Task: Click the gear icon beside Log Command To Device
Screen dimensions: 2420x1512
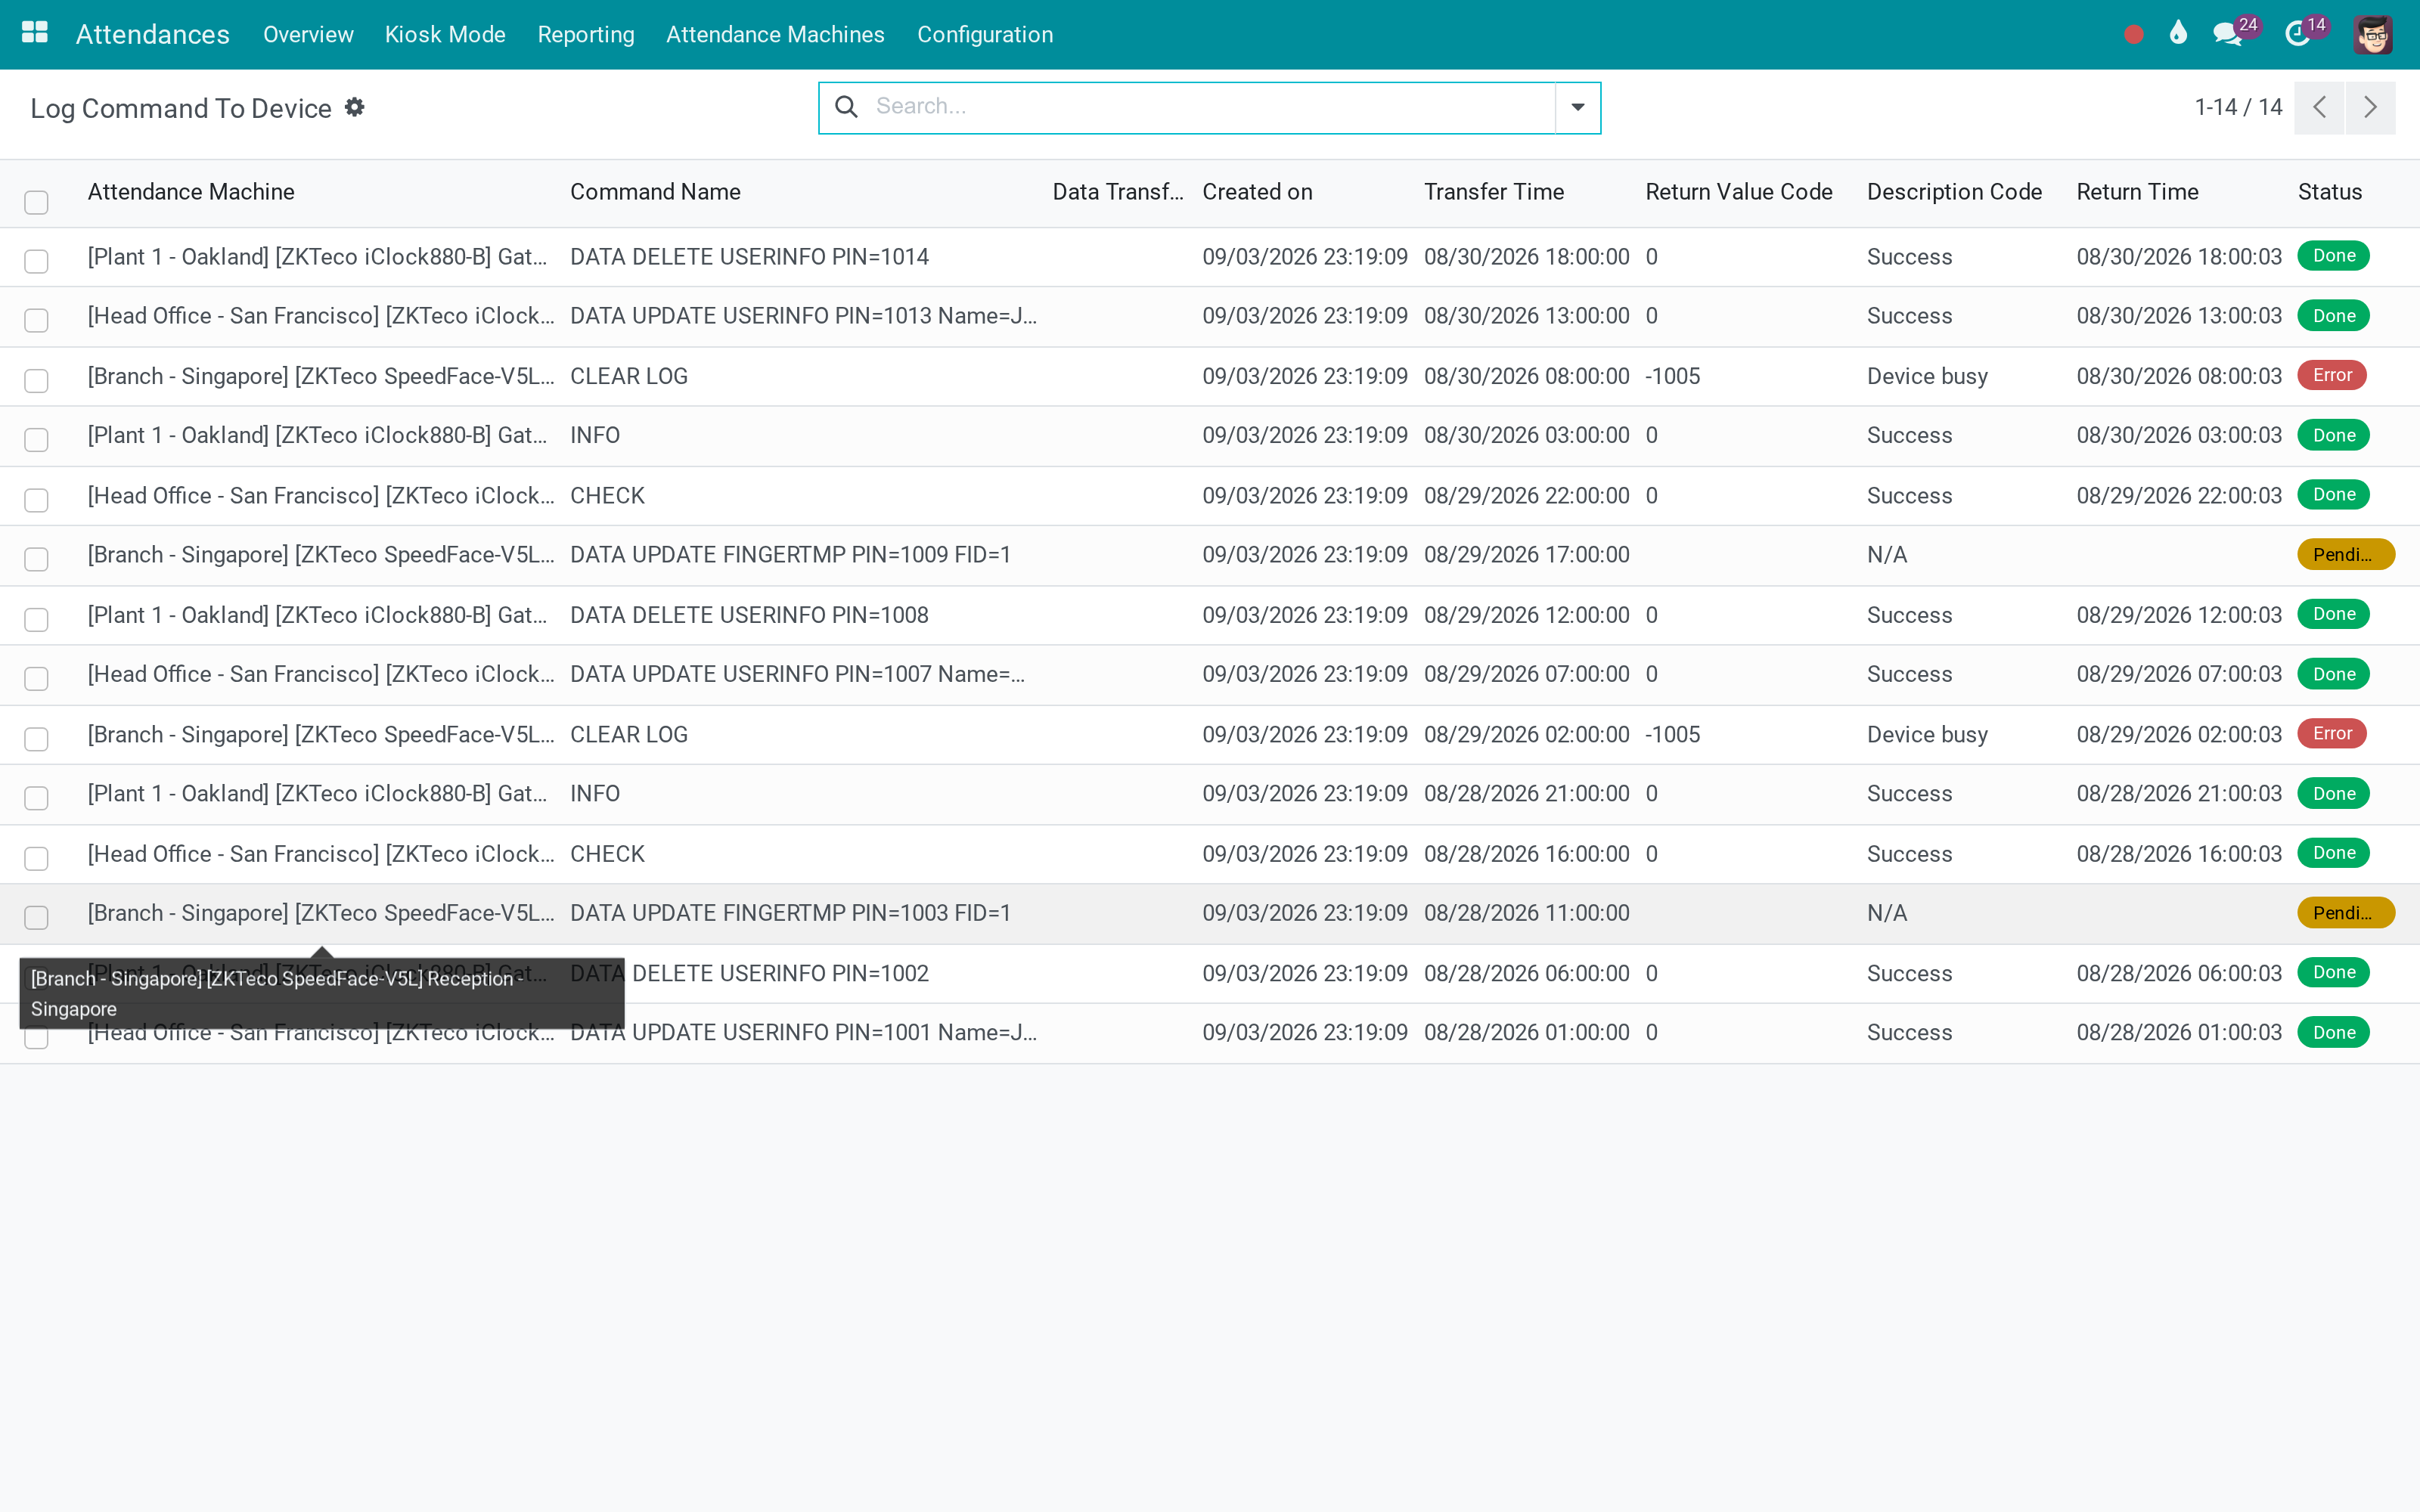Action: 354,107
